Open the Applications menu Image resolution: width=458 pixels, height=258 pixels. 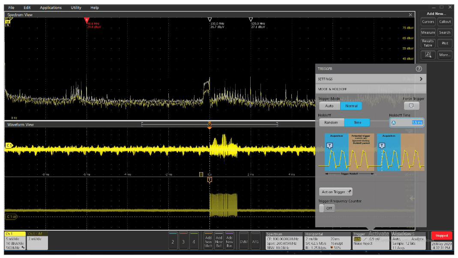pos(51,7)
